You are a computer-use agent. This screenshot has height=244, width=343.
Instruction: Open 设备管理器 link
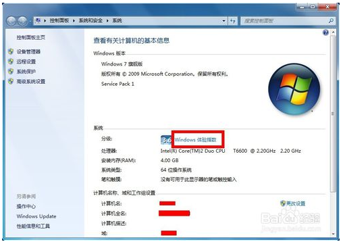point(28,51)
